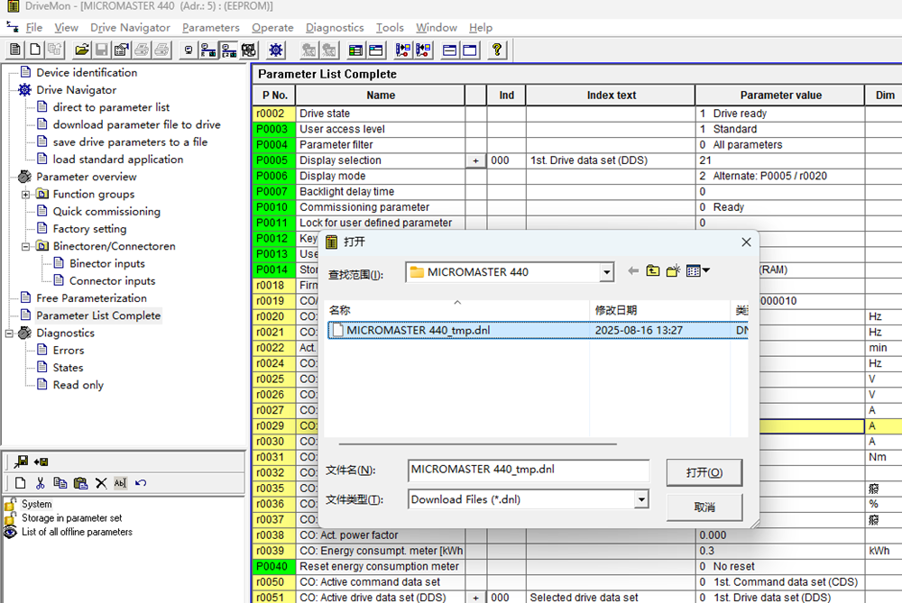Image resolution: width=902 pixels, height=603 pixels.
Task: Click 'Reset energy consumption meter' parameter name
Action: pos(379,566)
